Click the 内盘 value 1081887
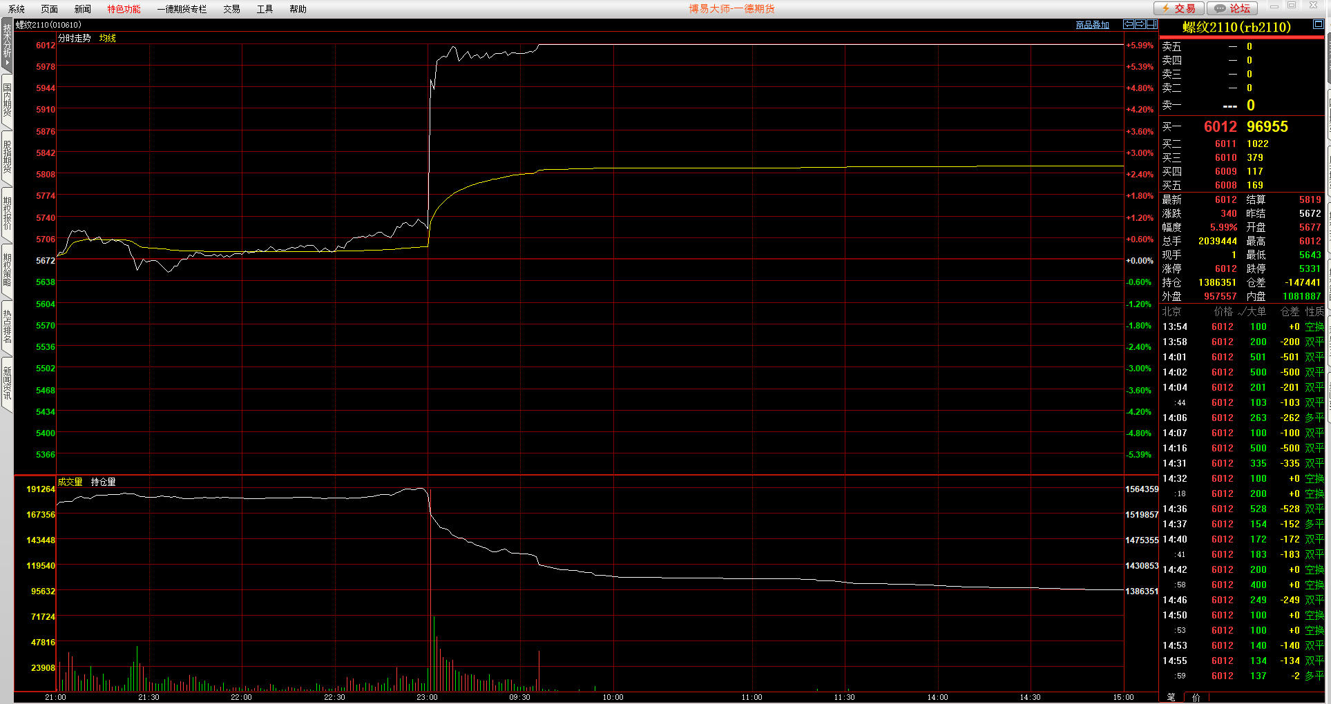This screenshot has width=1331, height=704. click(1301, 296)
